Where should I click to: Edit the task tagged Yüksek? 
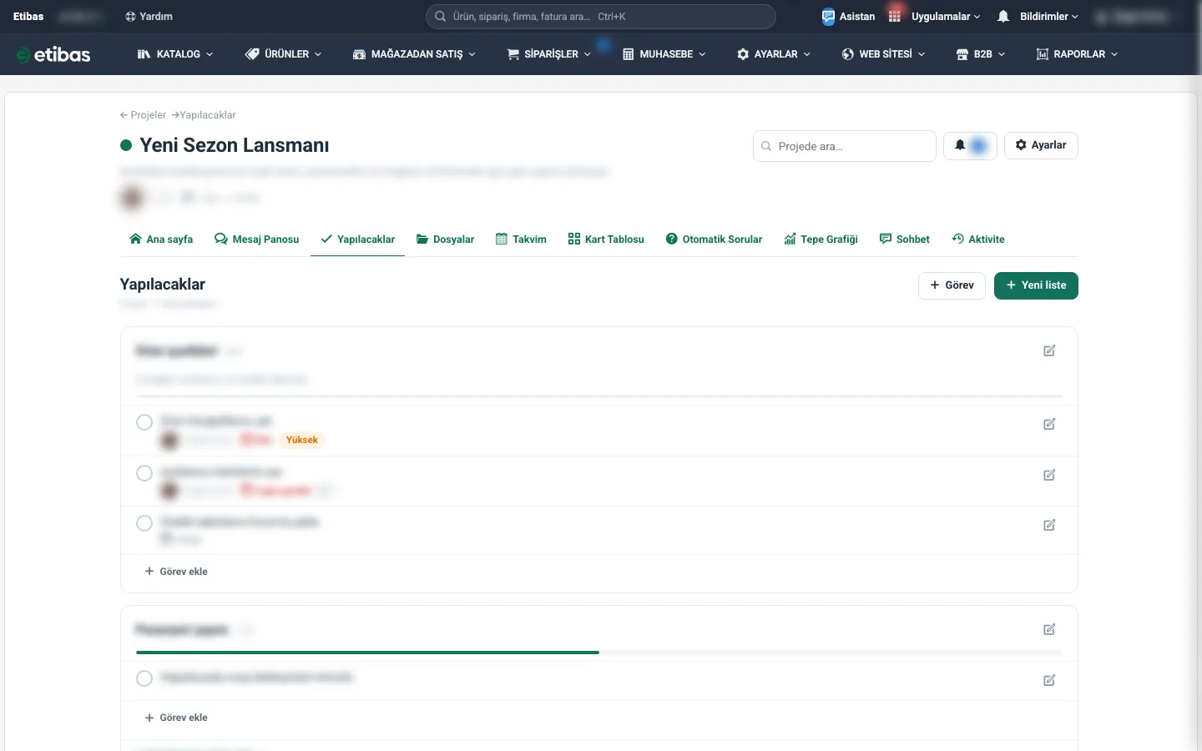tap(1049, 424)
